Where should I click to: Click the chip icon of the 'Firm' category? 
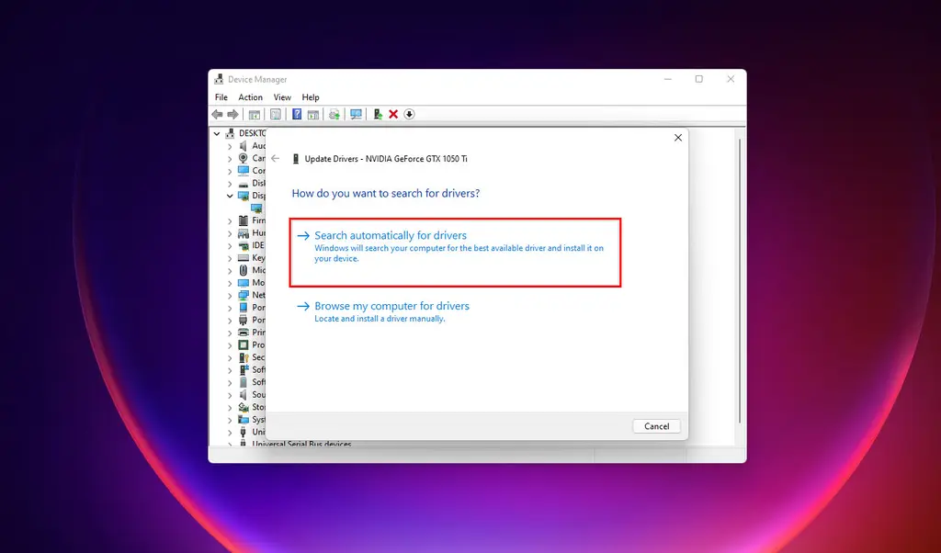243,220
